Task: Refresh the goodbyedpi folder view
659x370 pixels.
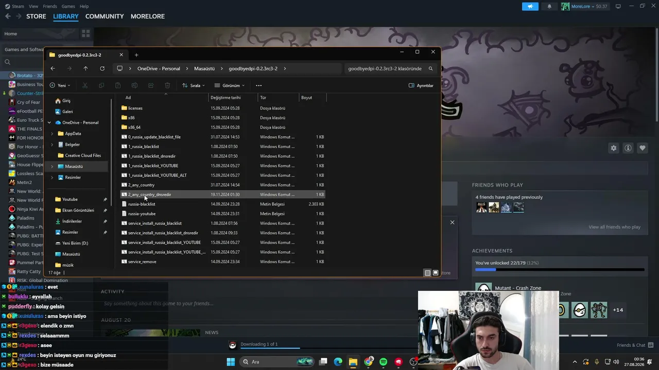Action: [102, 68]
